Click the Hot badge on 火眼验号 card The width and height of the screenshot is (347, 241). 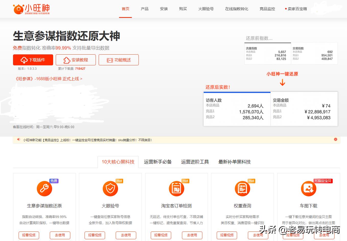click(x=119, y=181)
